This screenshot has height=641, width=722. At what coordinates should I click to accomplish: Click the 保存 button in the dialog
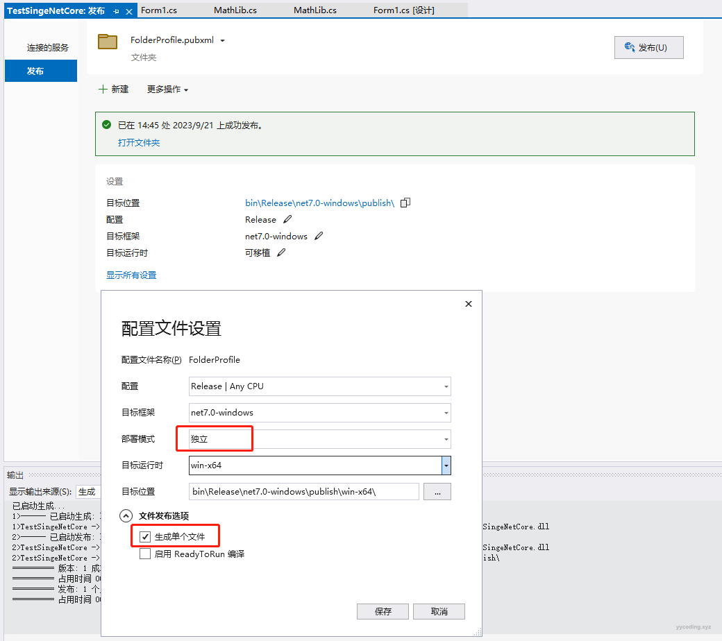383,611
